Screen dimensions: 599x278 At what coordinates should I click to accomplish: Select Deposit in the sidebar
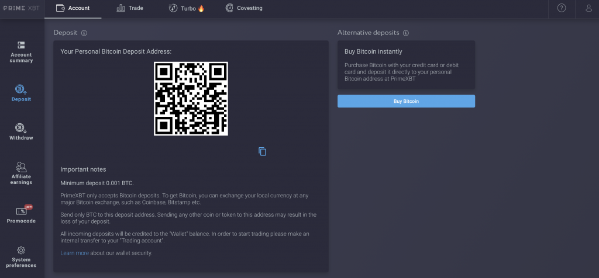coord(21,93)
